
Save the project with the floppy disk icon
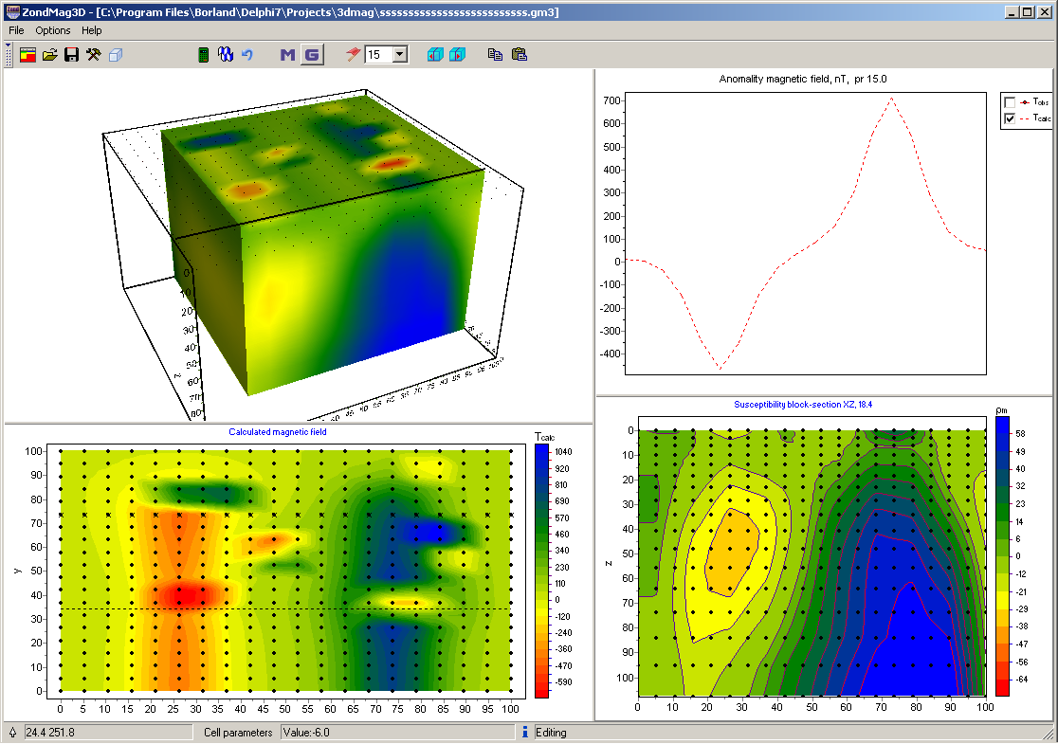[71, 55]
